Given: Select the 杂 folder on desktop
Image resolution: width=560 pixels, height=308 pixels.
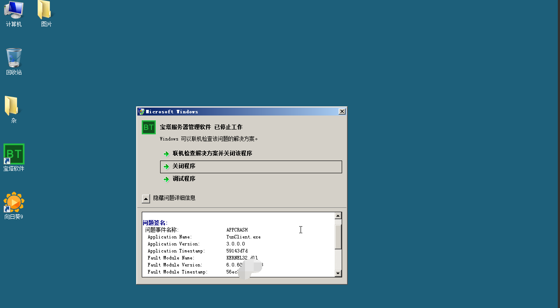Looking at the screenshot, I should [x=14, y=110].
